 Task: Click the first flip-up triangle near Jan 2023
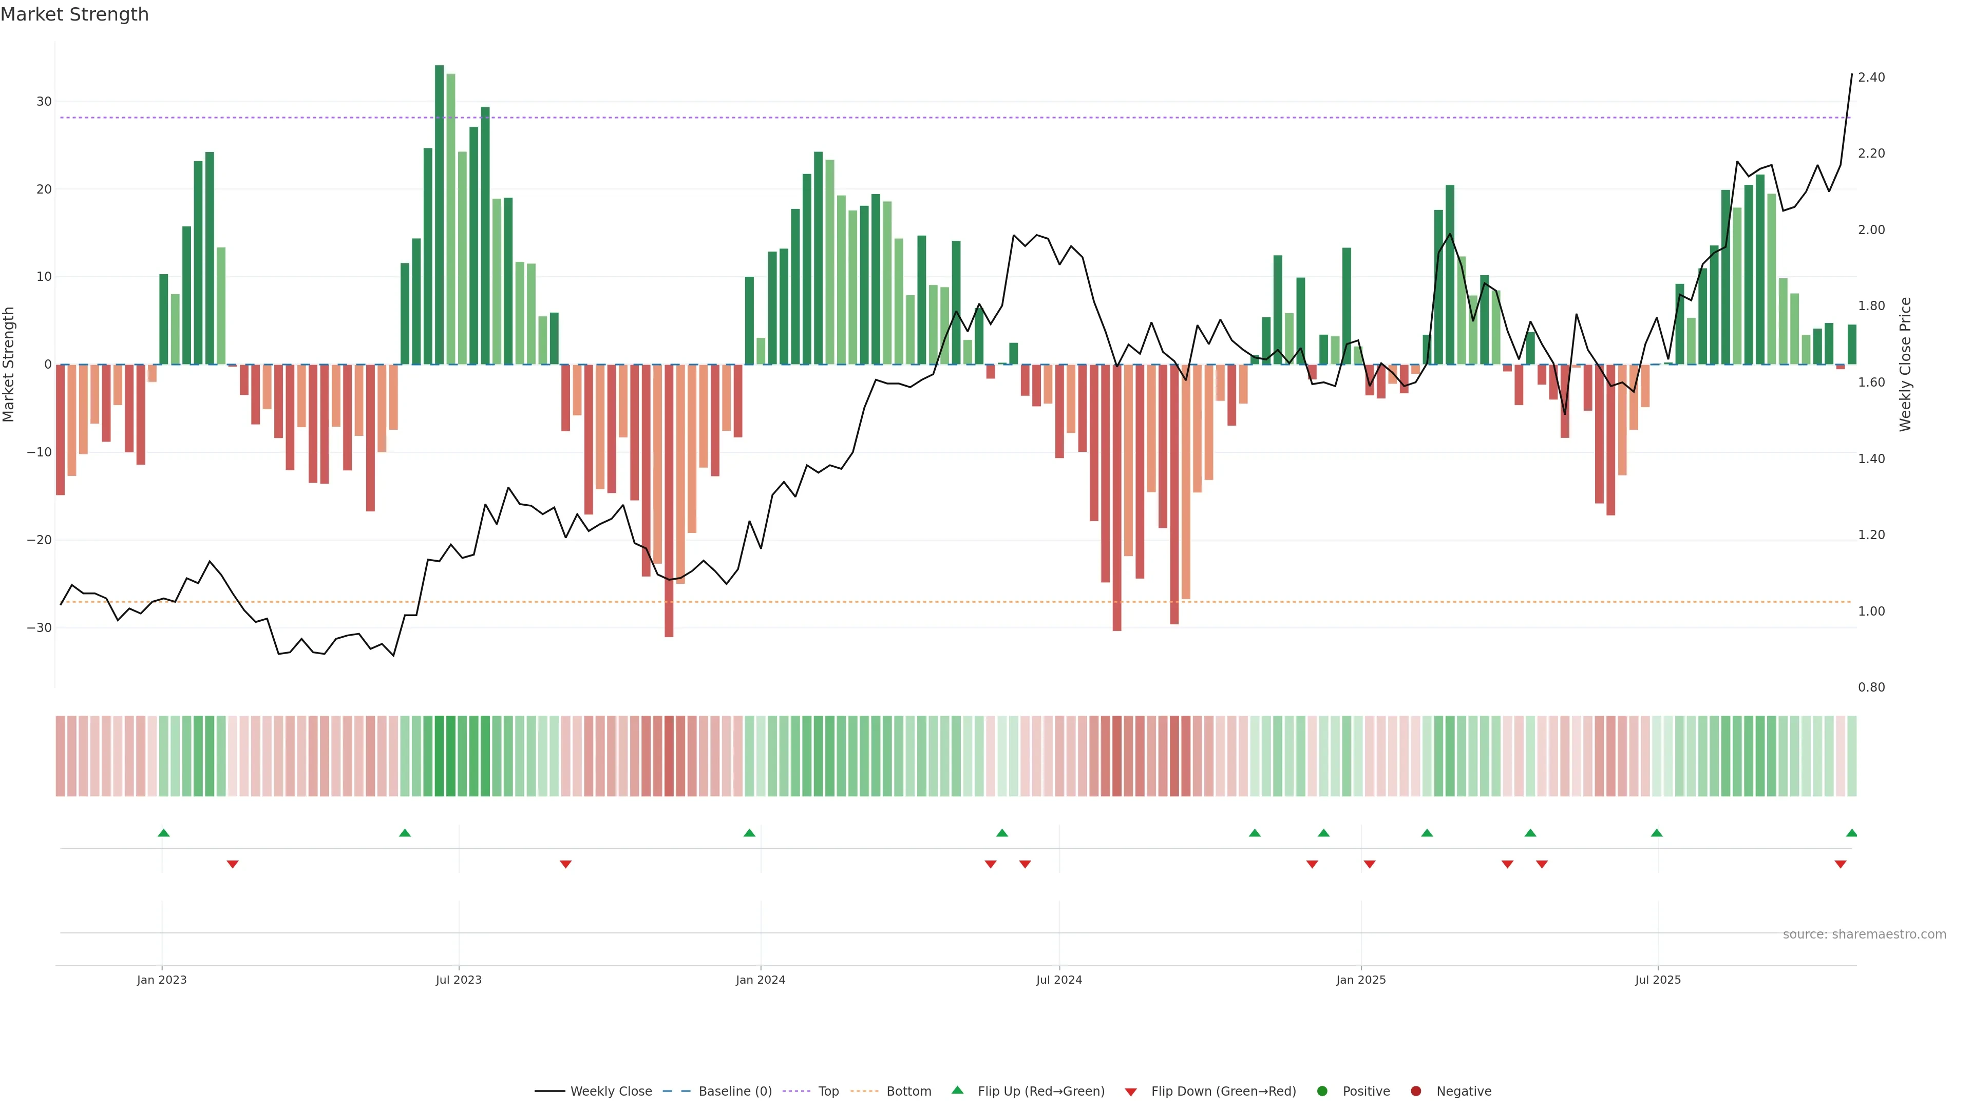163,833
